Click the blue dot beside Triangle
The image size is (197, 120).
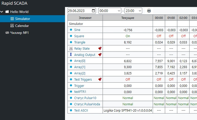(71, 42)
